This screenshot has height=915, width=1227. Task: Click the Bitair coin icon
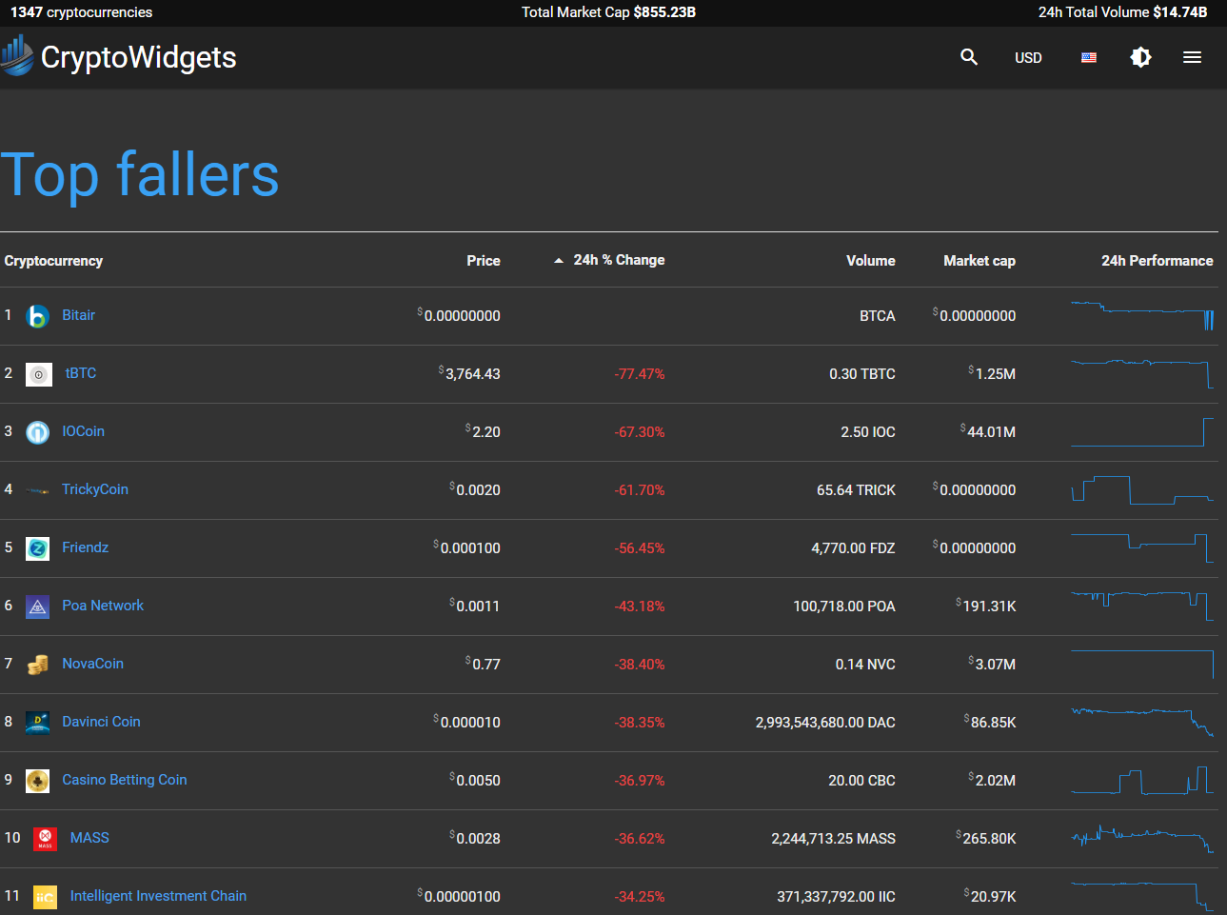[37, 316]
